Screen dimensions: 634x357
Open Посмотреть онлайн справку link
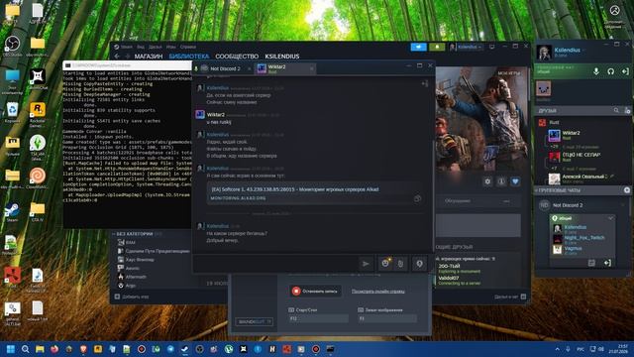378,292
